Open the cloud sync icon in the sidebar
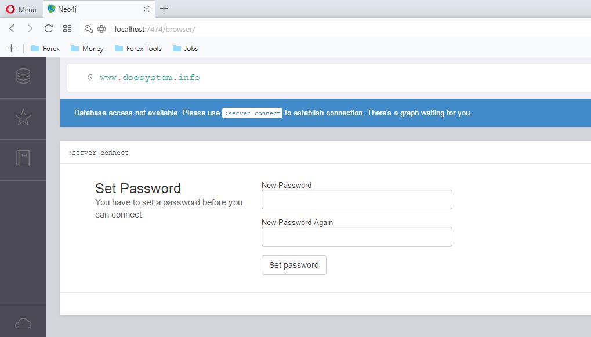Screen dimensions: 591x337 [23, 323]
